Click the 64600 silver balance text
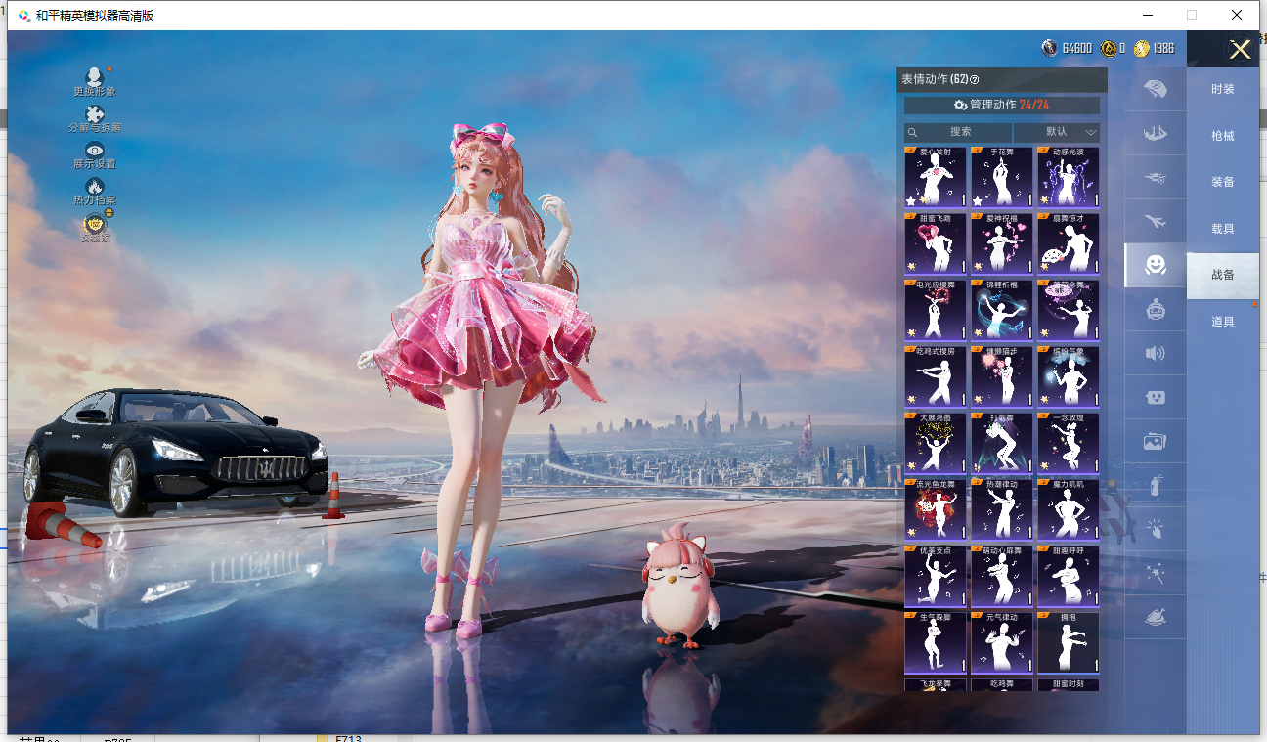1267x742 pixels. [1077, 48]
